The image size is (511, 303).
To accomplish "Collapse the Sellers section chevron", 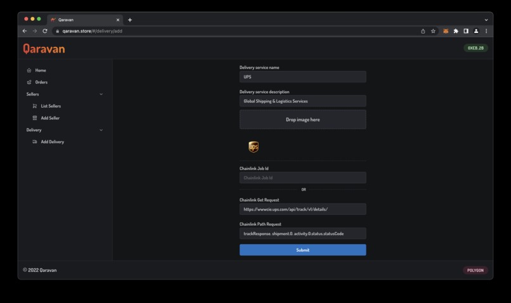I will 101,94.
